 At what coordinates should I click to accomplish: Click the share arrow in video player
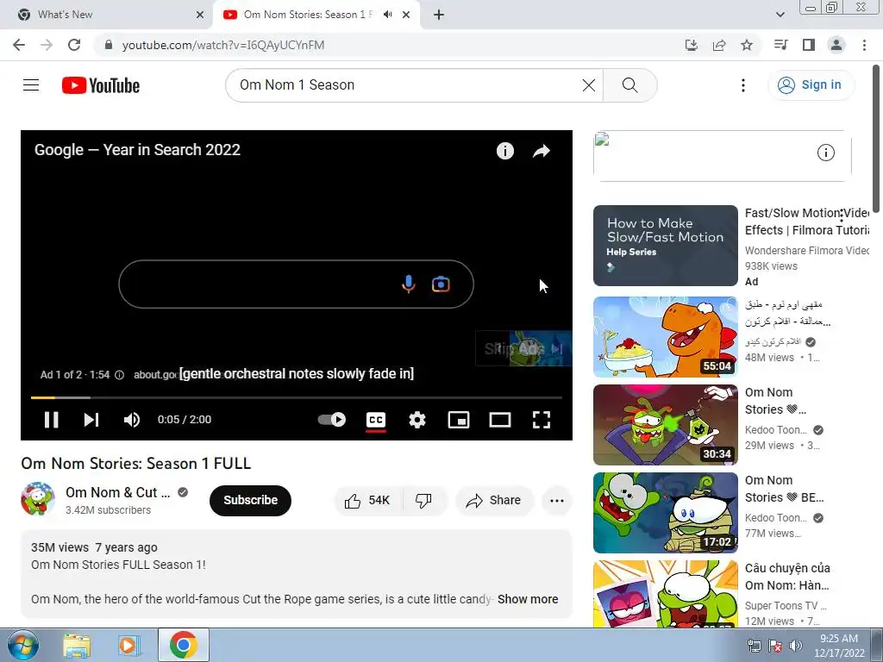542,151
